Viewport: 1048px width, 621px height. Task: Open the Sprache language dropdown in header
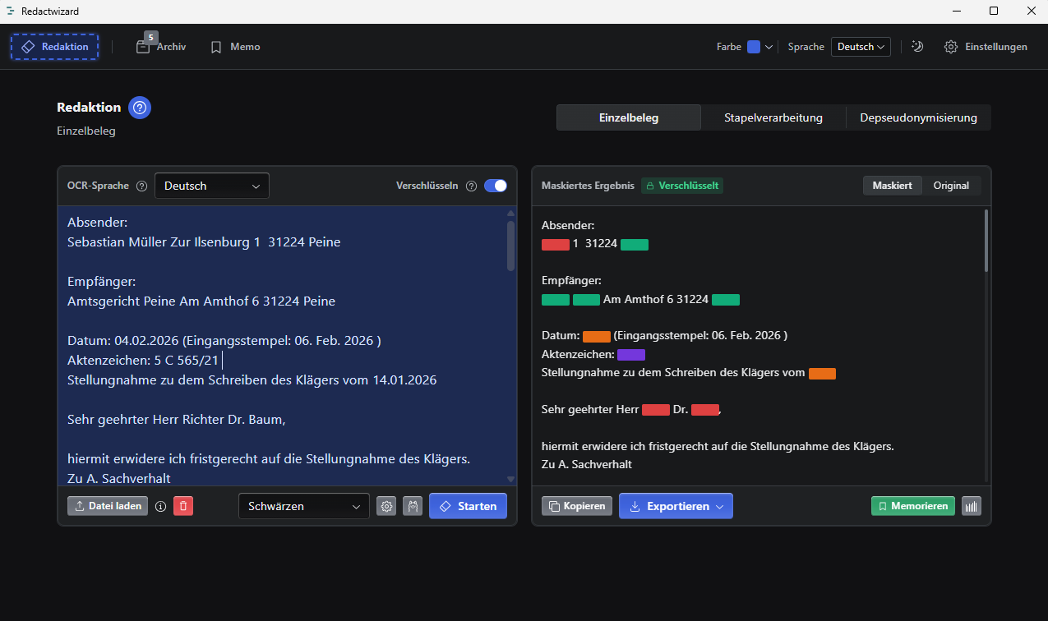click(x=861, y=47)
